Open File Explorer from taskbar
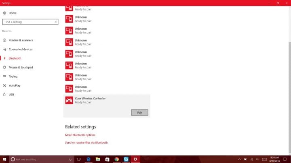291x163 pixels. 98,159
